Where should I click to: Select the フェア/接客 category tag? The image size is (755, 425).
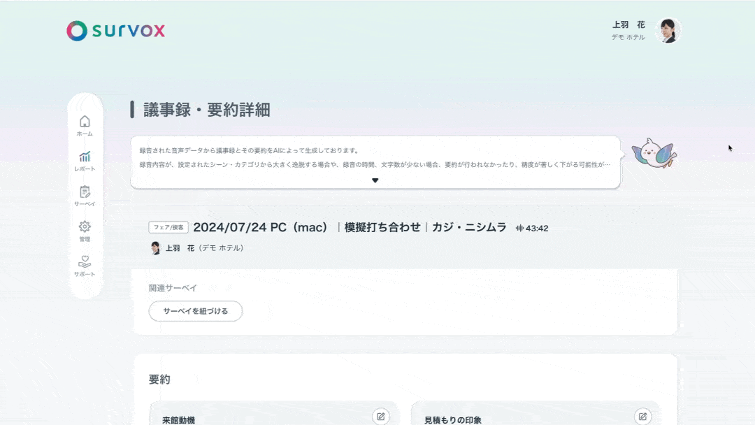click(168, 227)
